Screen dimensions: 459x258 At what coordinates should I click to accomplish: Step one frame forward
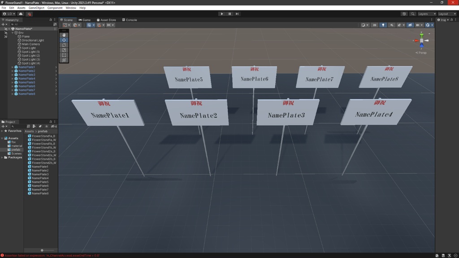pos(237,14)
